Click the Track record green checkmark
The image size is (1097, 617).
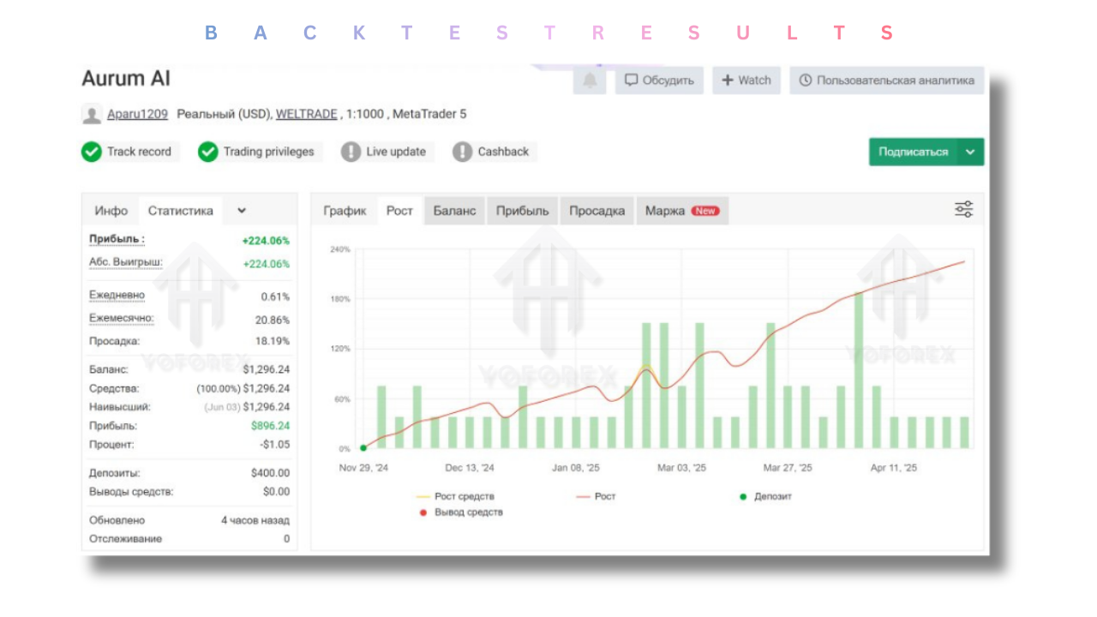click(92, 152)
